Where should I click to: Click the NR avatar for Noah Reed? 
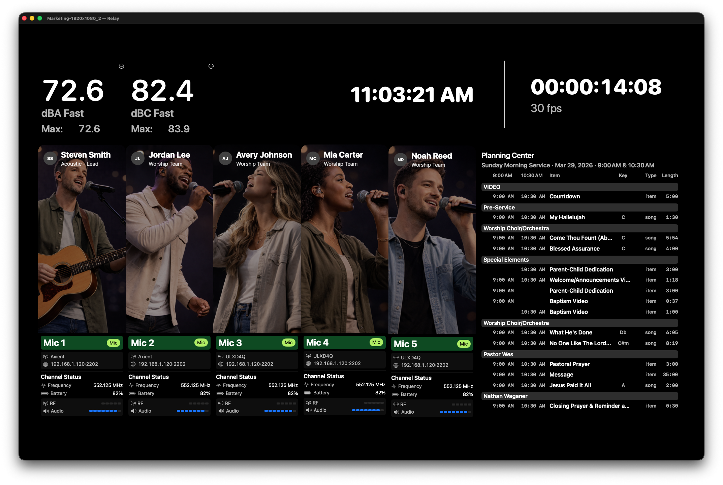[x=401, y=160]
